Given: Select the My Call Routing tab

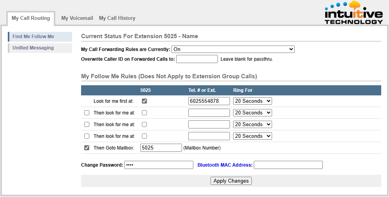Looking at the screenshot, I should point(31,18).
